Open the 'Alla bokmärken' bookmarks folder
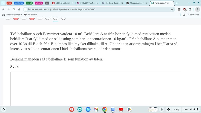 [191, 15]
